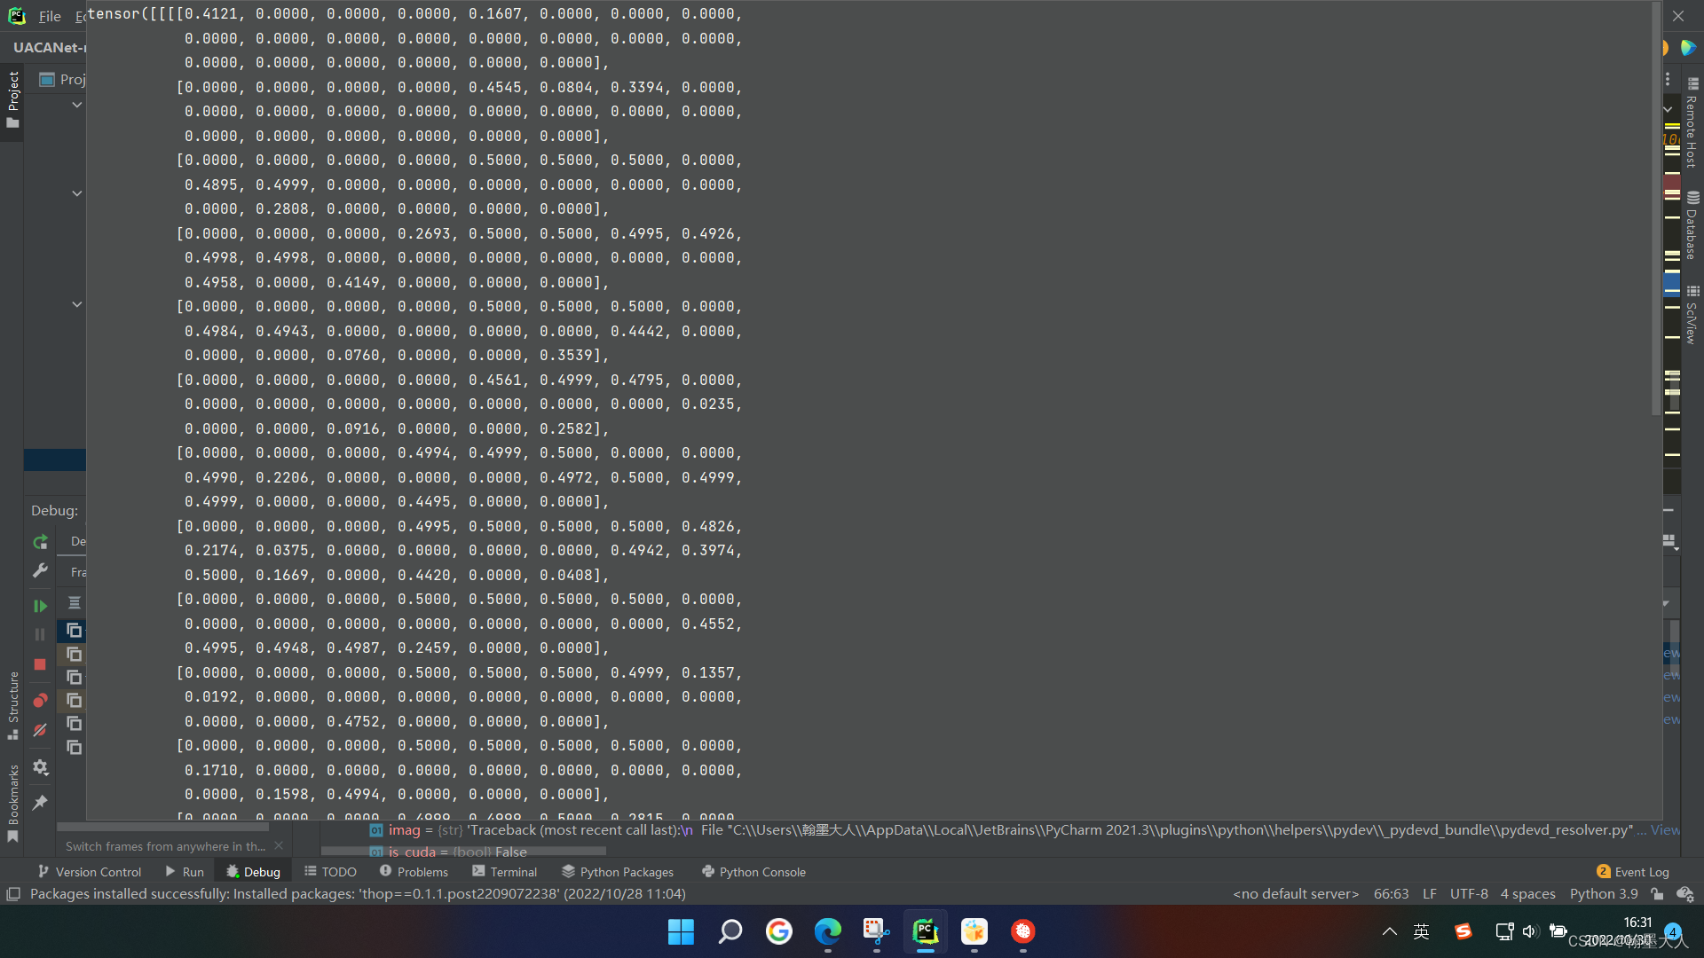The width and height of the screenshot is (1704, 958).
Task: Expand second project tree chevron
Action: 77,193
